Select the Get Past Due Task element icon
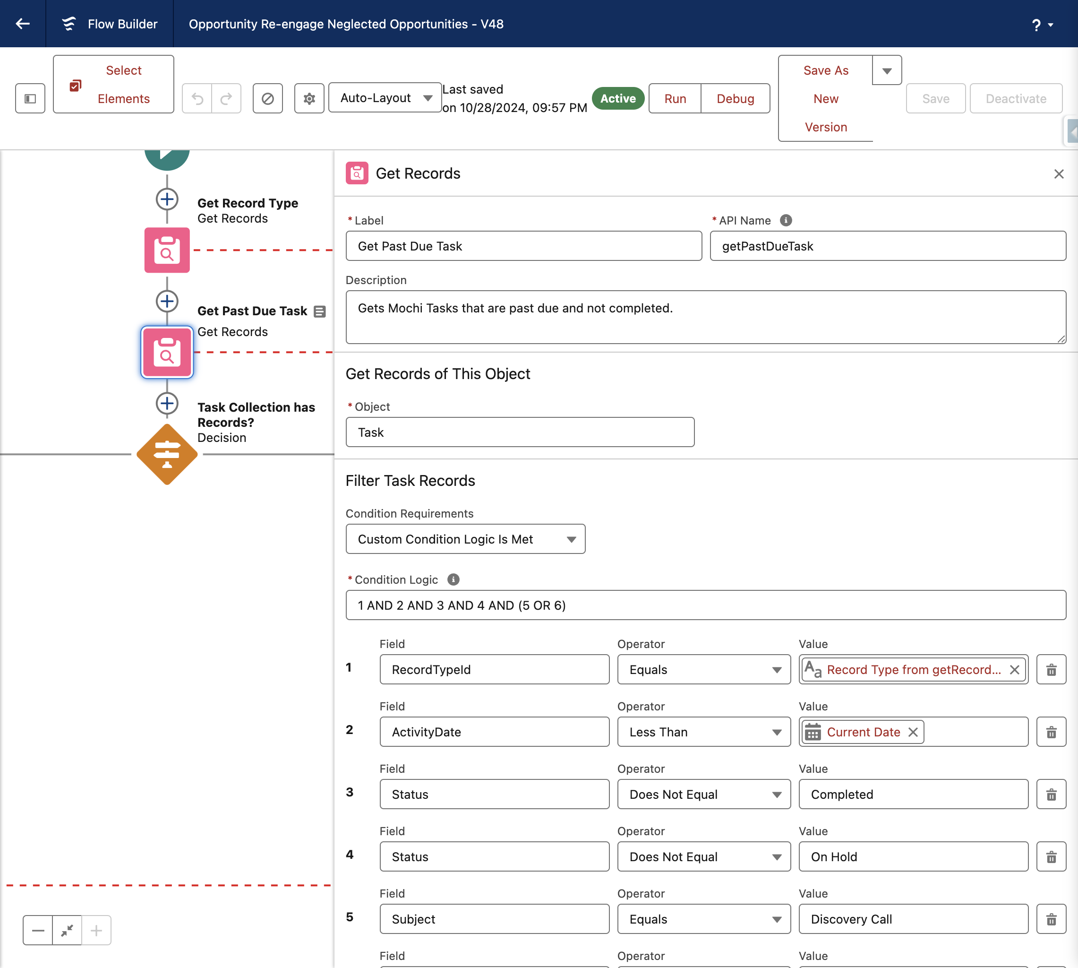1078x968 pixels. pos(167,352)
